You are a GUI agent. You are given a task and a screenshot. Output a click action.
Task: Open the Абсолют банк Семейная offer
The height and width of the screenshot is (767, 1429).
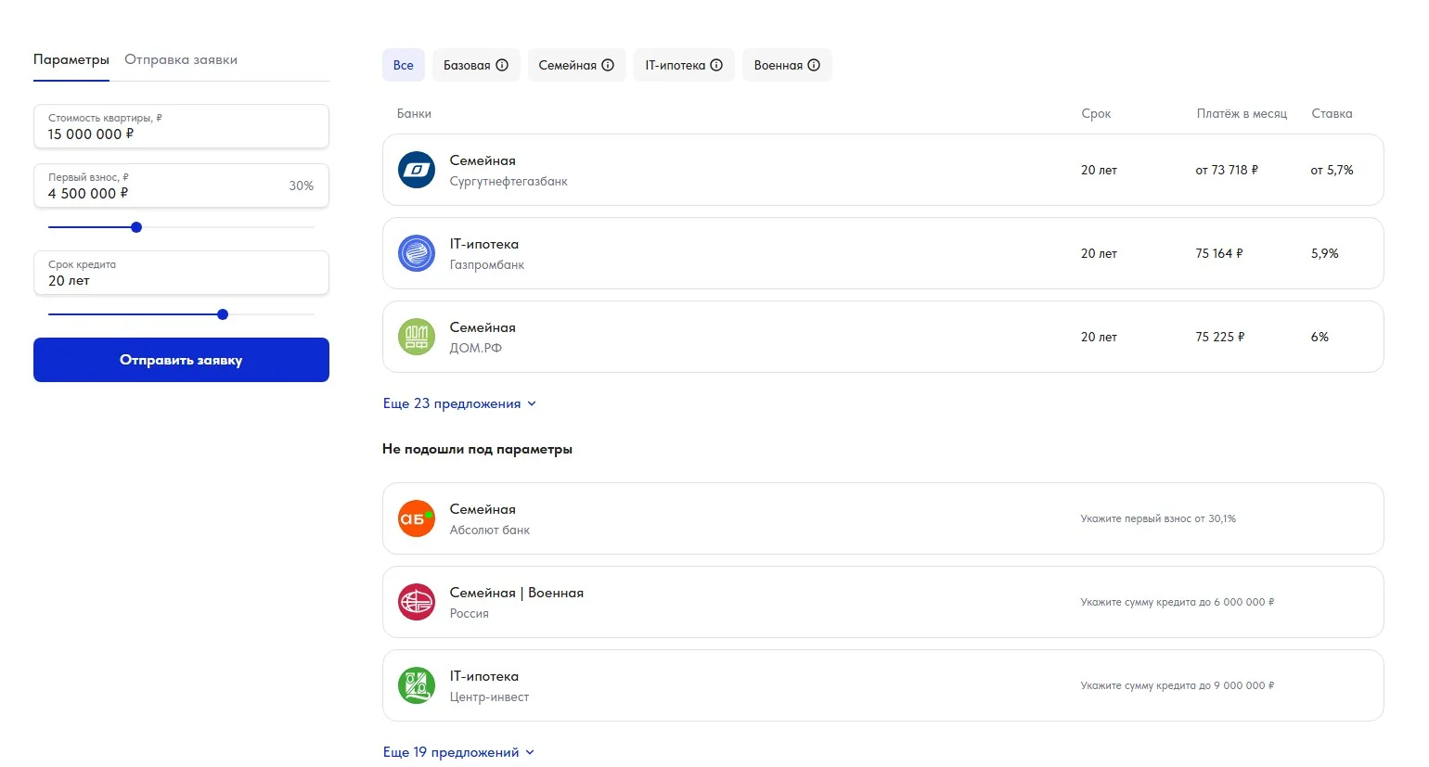(882, 518)
